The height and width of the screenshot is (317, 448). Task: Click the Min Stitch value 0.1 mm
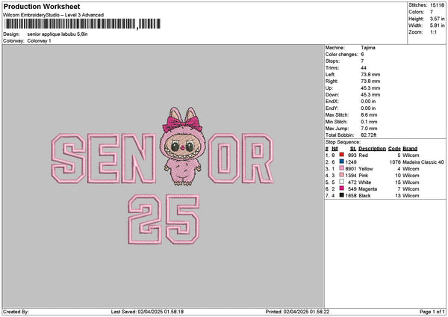coord(369,122)
